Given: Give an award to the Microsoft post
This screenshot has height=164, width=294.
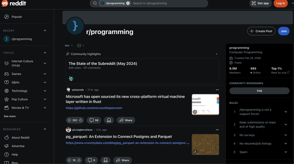Looking at the screenshot, I should (109, 120).
